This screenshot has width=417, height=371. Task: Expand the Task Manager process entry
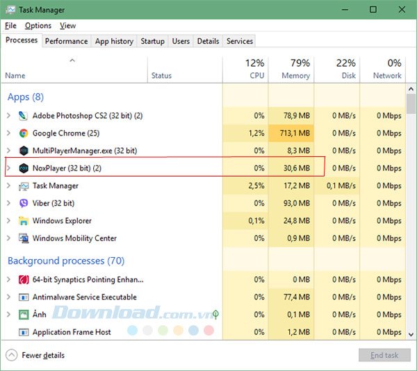[8, 185]
